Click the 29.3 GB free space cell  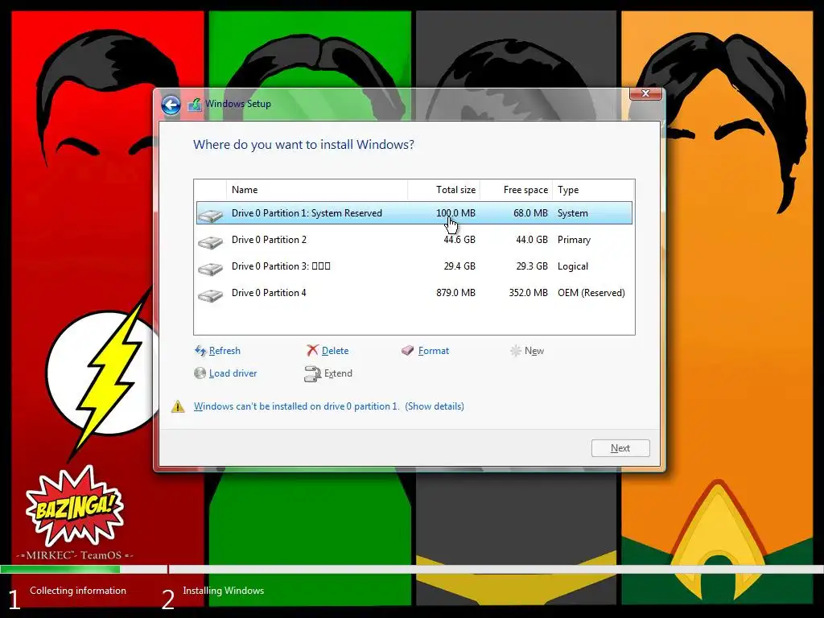pyautogui.click(x=532, y=266)
